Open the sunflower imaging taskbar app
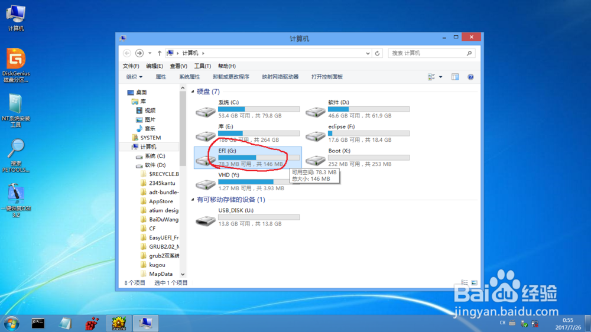 pyautogui.click(x=119, y=323)
